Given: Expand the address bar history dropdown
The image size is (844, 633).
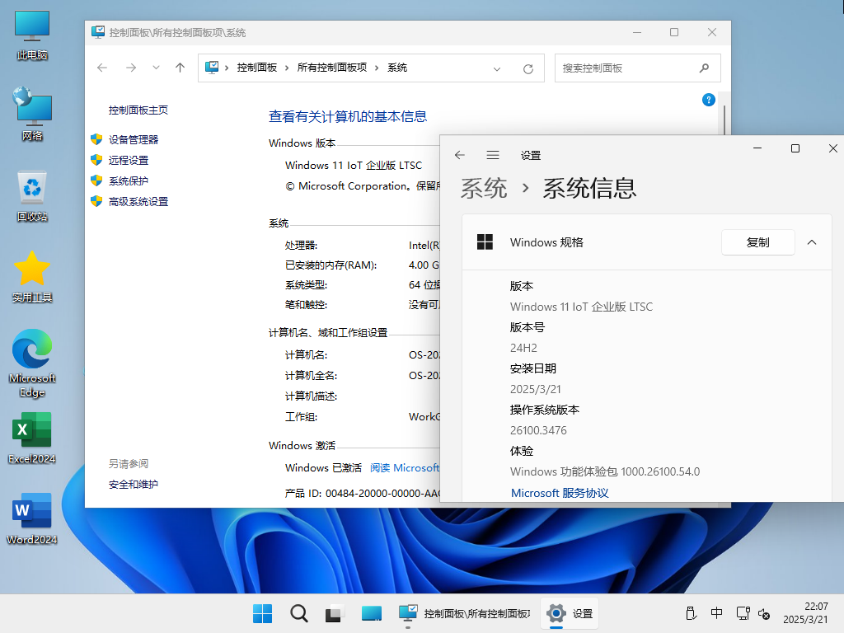Looking at the screenshot, I should coord(497,68).
